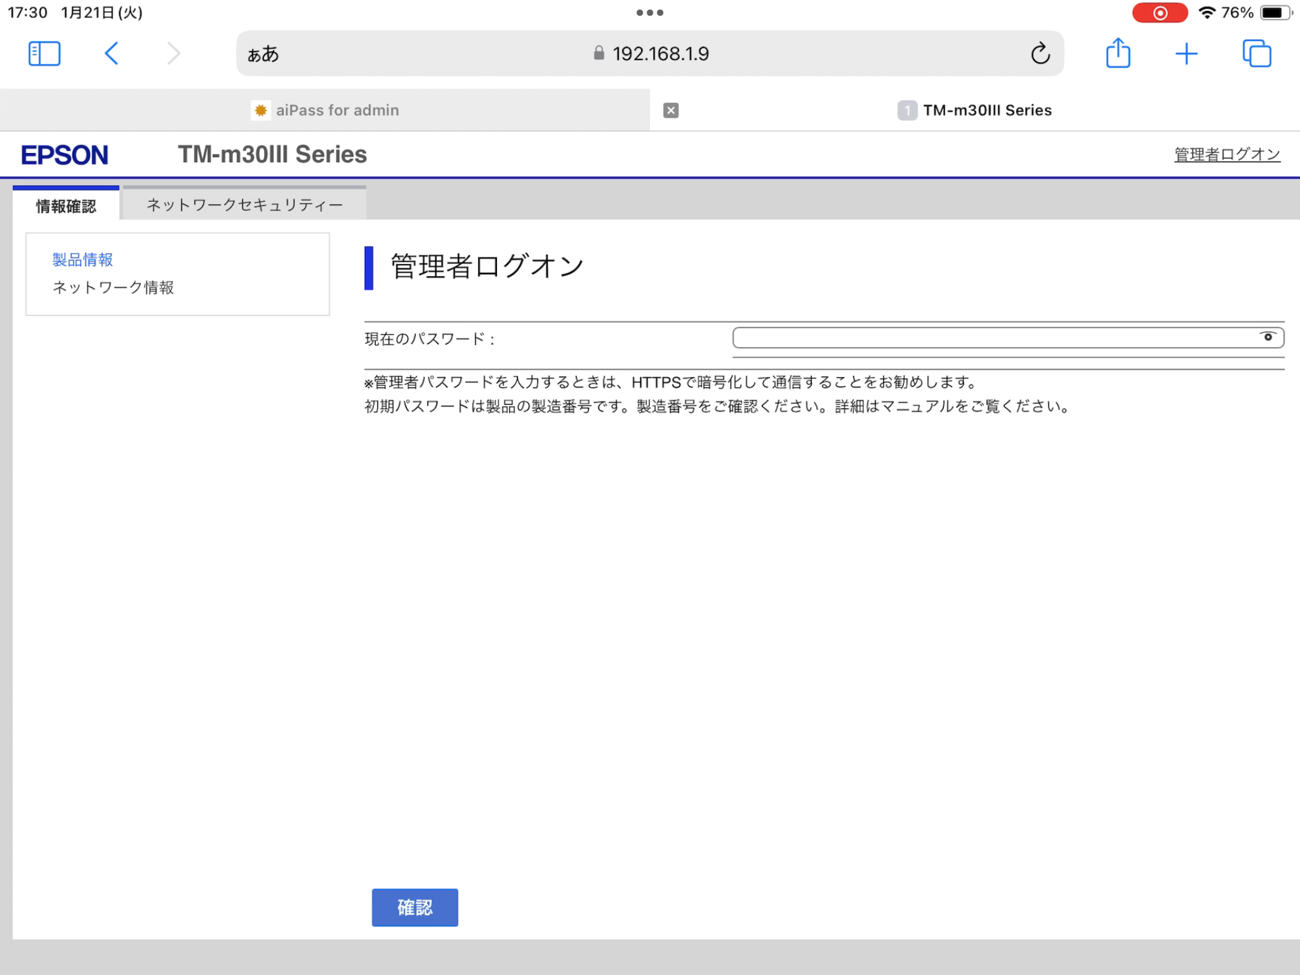Click the 確認 button

(x=415, y=907)
